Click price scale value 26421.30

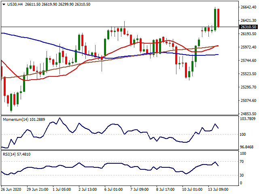point(248,21)
